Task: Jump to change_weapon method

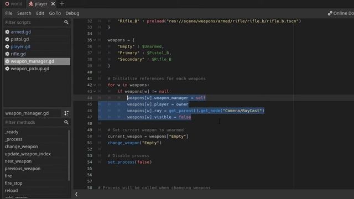Action: point(21,146)
